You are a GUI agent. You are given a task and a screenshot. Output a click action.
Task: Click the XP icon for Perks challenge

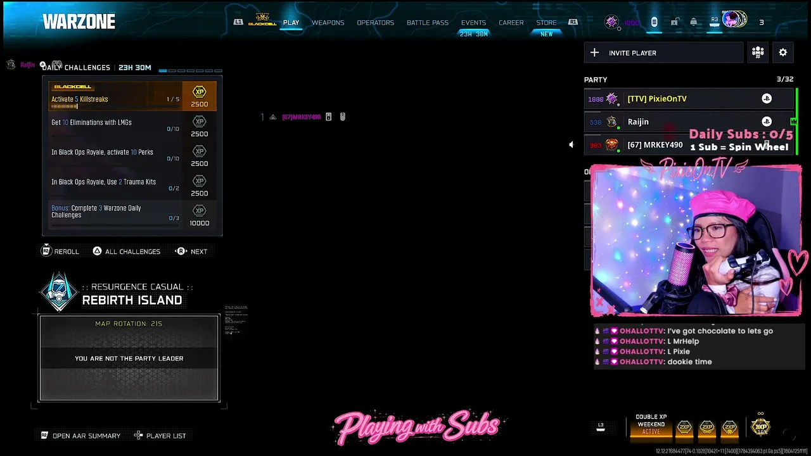point(200,151)
